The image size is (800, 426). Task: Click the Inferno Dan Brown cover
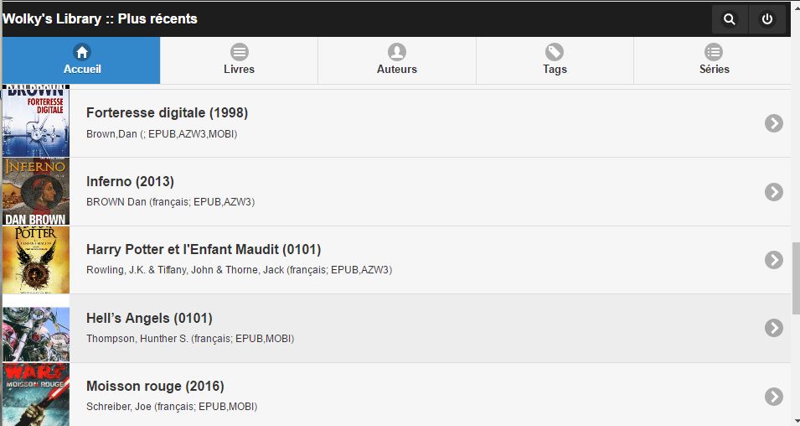pos(36,192)
